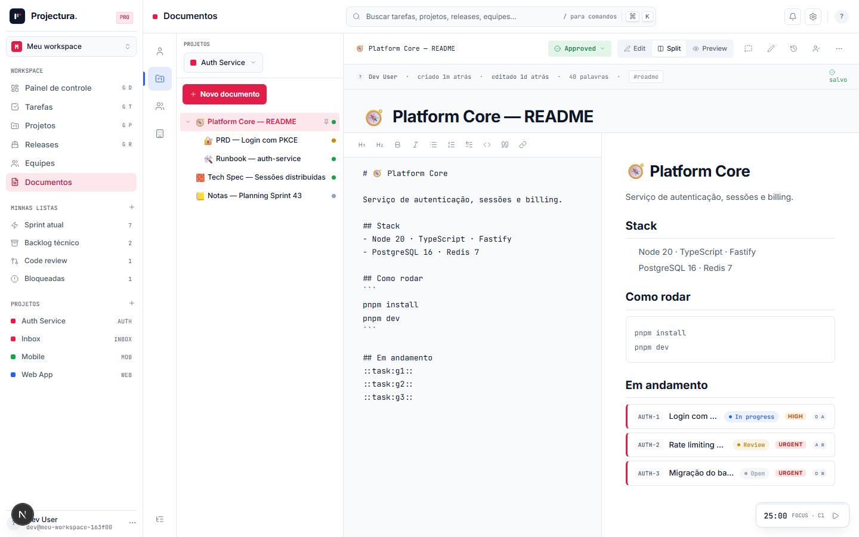Viewport: 859px width, 537px height.
Task: Toggle the pin on Platform Core — README
Action: point(326,122)
